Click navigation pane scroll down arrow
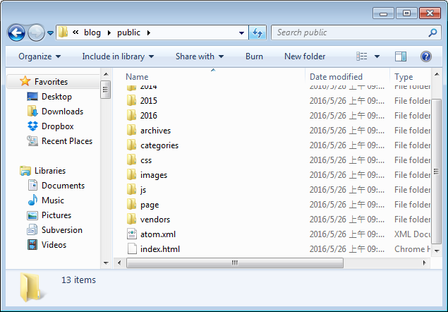Image resolution: width=448 pixels, height=312 pixels. (106, 263)
